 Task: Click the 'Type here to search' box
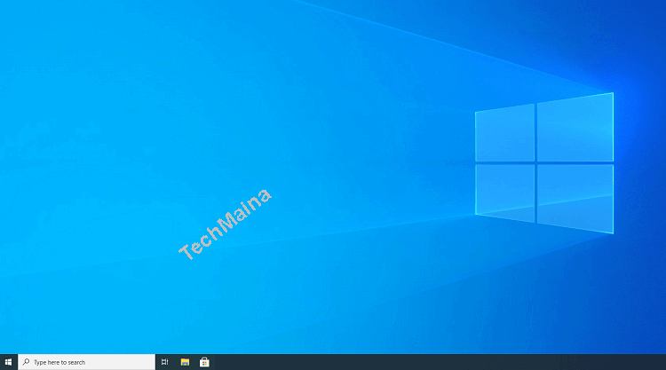click(x=87, y=362)
